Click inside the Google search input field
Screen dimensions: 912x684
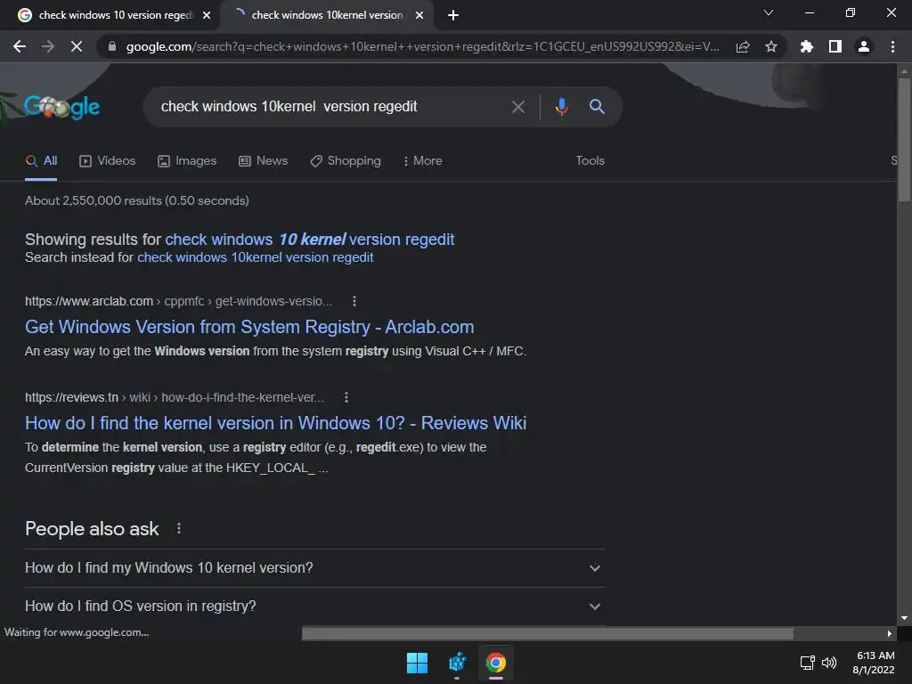pyautogui.click(x=331, y=107)
